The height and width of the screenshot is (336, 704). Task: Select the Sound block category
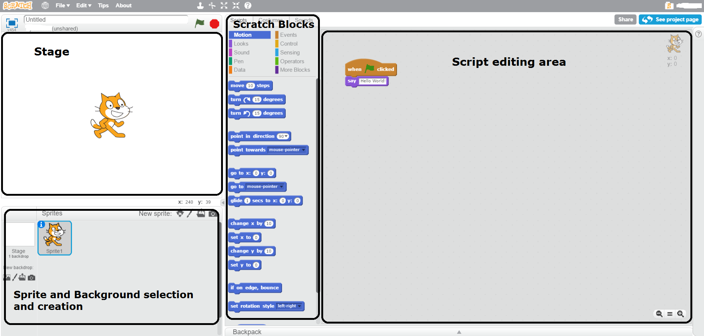250,53
